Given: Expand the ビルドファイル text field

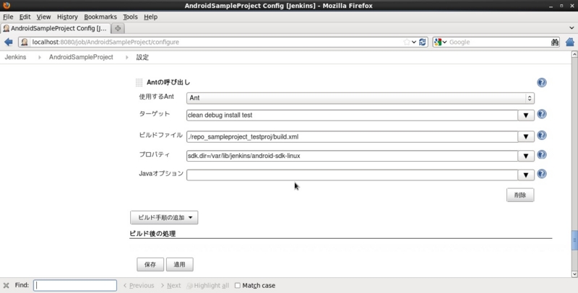Looking at the screenshot, I should point(526,136).
